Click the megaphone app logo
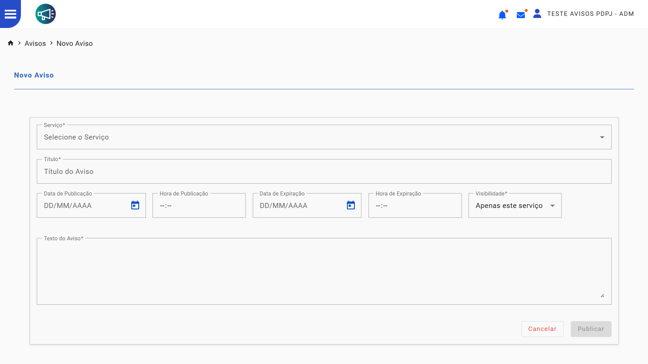The width and height of the screenshot is (648, 364). (46, 14)
